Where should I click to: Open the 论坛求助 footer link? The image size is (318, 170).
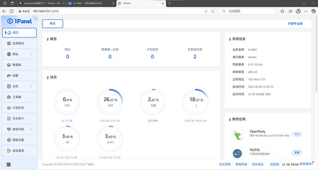tap(225, 164)
